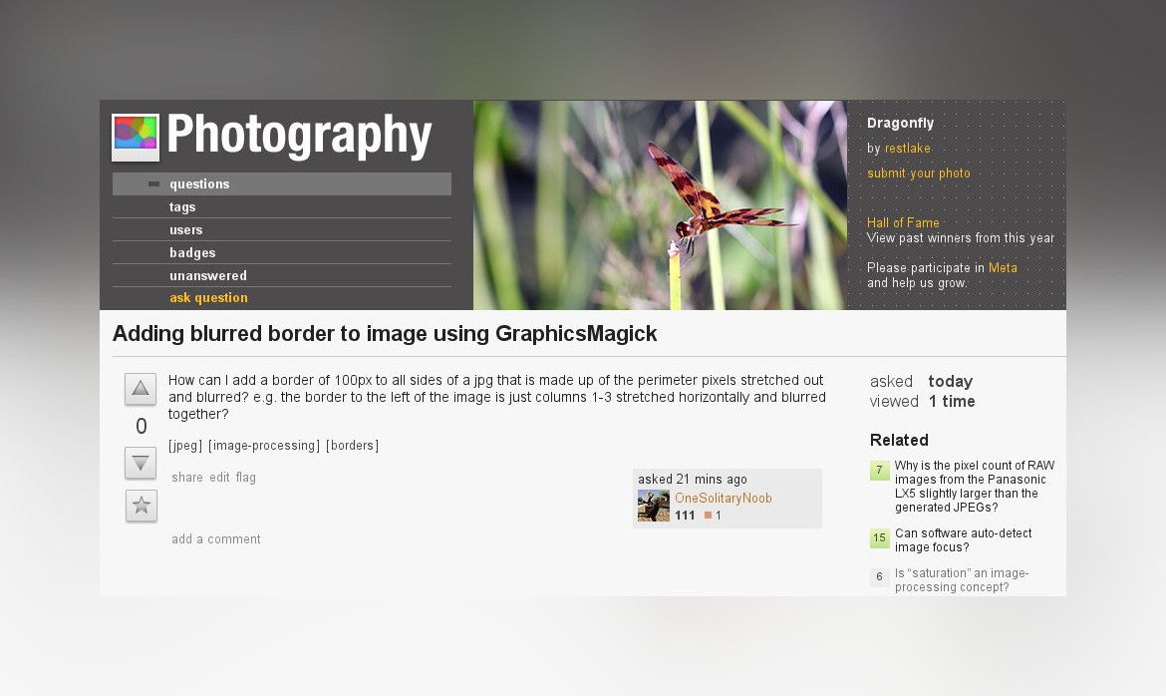The width and height of the screenshot is (1166, 696).
Task: Go to the tags page
Action: pyautogui.click(x=182, y=207)
